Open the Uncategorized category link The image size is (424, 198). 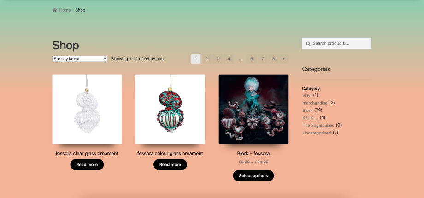(317, 133)
